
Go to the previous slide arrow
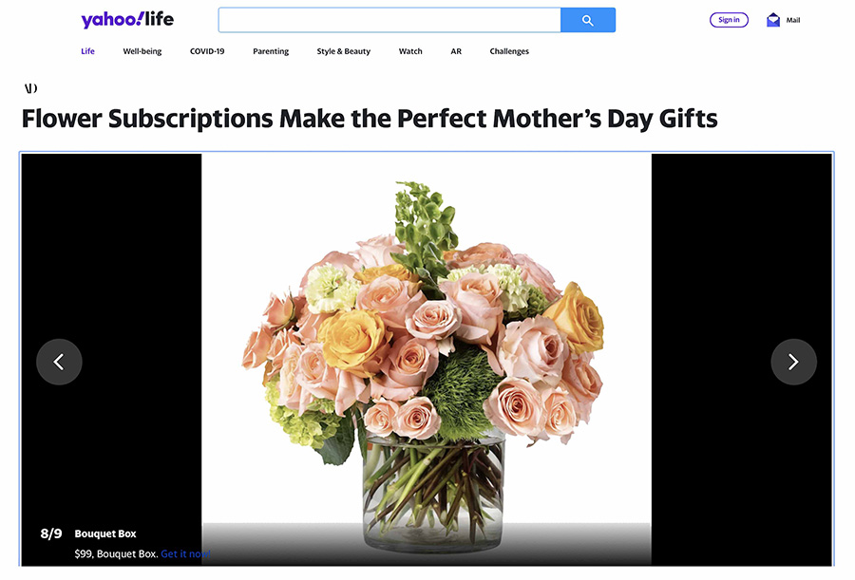coord(59,362)
